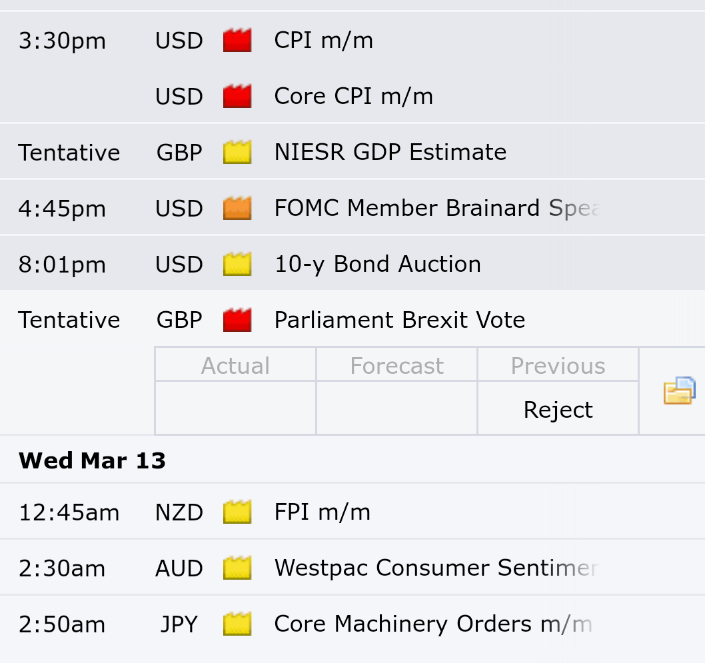Click yellow impact icon for Core Machinery Orders
Screen dimensions: 705x663
237,624
